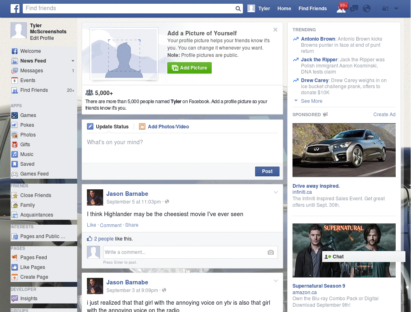Click Comment on Highlander post
This screenshot has height=312, width=416.
pyautogui.click(x=110, y=225)
